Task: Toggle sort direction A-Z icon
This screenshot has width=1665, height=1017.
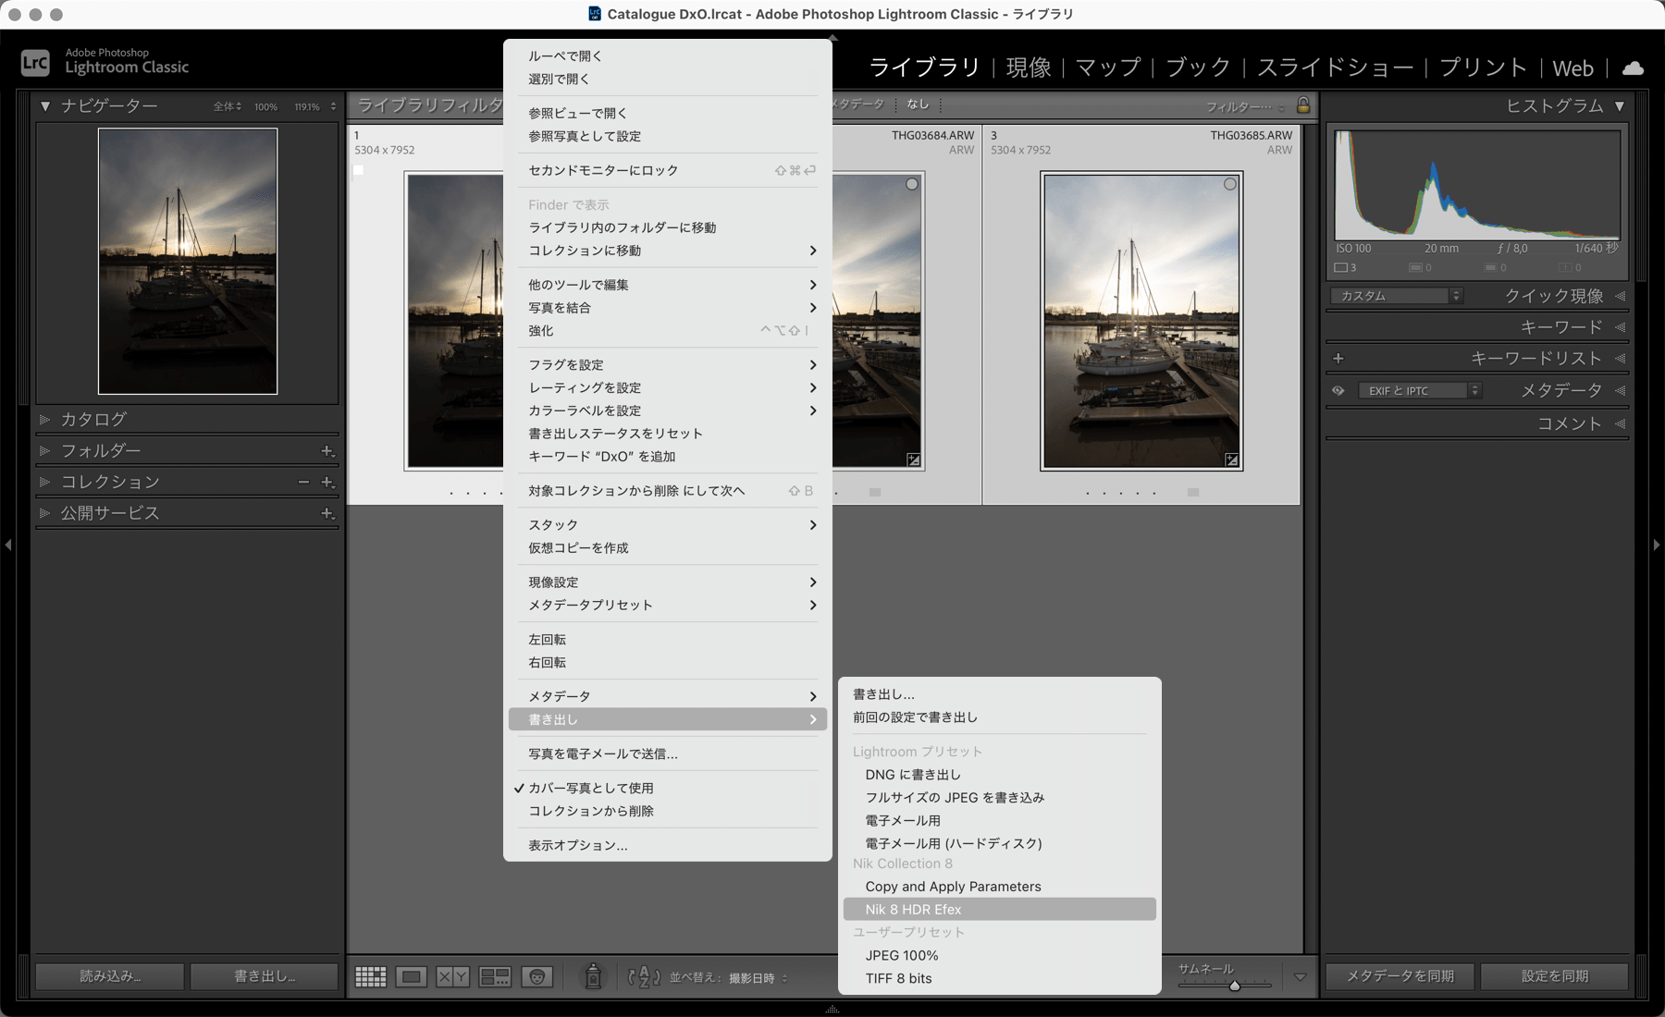Action: pos(644,977)
